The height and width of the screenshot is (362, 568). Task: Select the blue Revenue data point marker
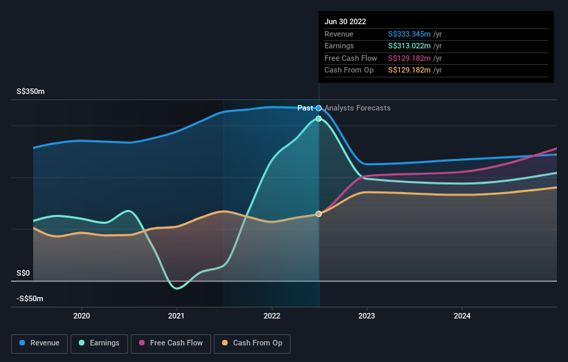(x=319, y=108)
